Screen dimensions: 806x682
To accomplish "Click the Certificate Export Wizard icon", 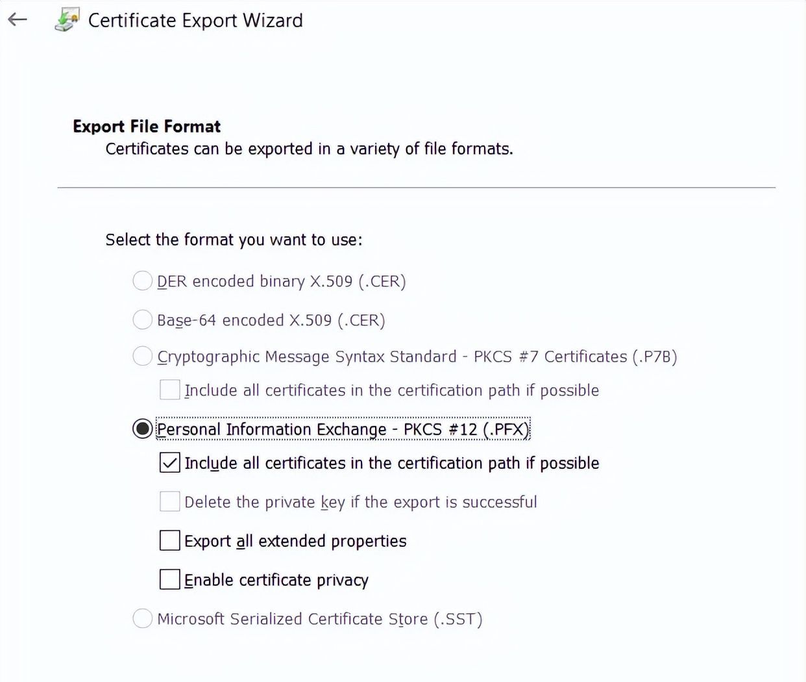I will tap(67, 19).
